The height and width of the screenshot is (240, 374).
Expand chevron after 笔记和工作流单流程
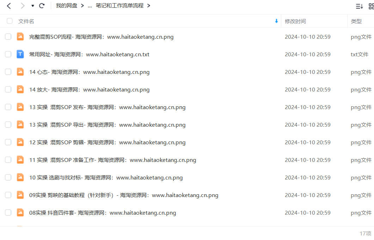pyautogui.click(x=149, y=6)
